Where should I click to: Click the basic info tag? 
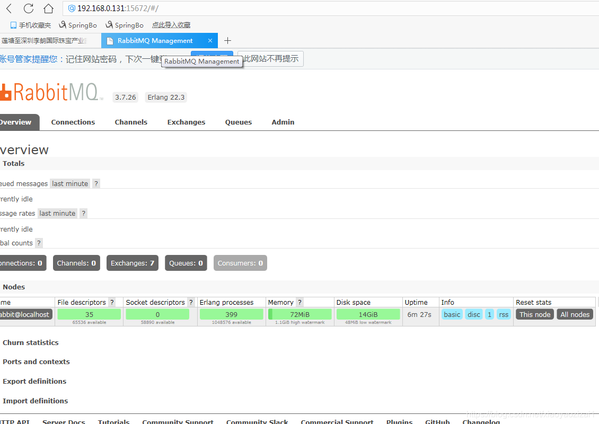coord(452,315)
